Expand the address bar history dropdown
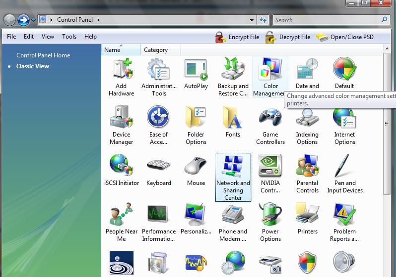This screenshot has height=277, width=396. click(x=252, y=20)
